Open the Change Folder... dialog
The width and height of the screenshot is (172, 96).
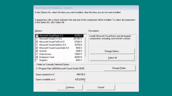(120, 68)
